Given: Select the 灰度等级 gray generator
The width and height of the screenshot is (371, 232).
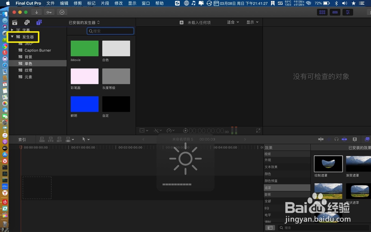Looking at the screenshot, I should tap(116, 76).
